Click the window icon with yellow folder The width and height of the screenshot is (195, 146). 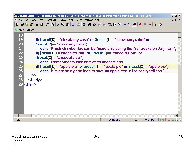point(110,24)
